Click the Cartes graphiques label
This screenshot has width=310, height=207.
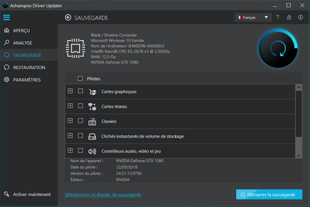(x=119, y=91)
